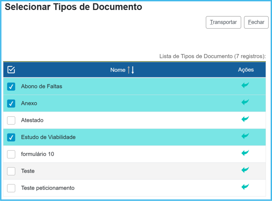The height and width of the screenshot is (201, 272).
Task: Check the Teste peticionamento checkbox
Action: pyautogui.click(x=11, y=188)
